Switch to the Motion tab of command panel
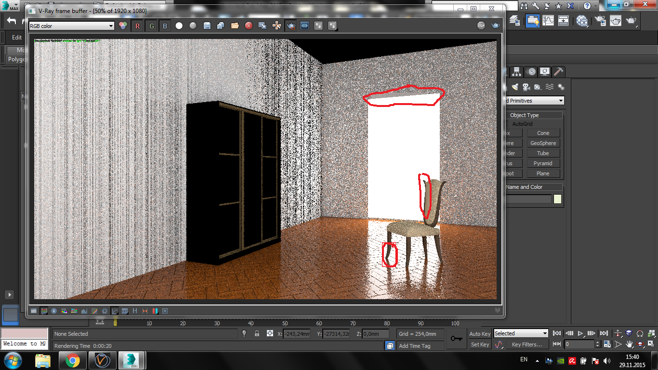 point(531,71)
